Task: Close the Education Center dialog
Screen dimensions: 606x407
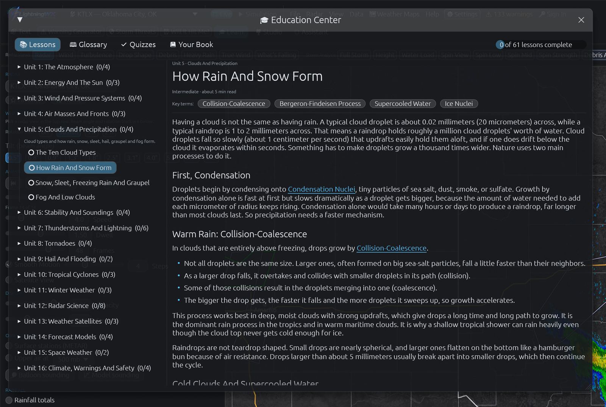Action: pos(581,20)
